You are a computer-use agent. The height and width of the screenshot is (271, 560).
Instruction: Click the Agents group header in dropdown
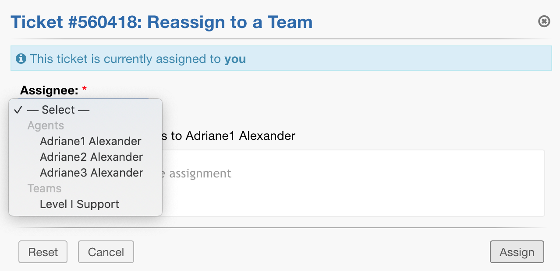point(46,125)
